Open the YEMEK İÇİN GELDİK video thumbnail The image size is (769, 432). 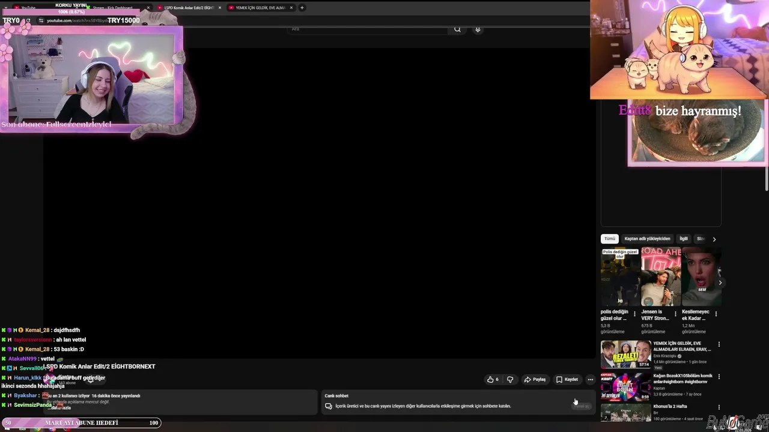(x=625, y=355)
